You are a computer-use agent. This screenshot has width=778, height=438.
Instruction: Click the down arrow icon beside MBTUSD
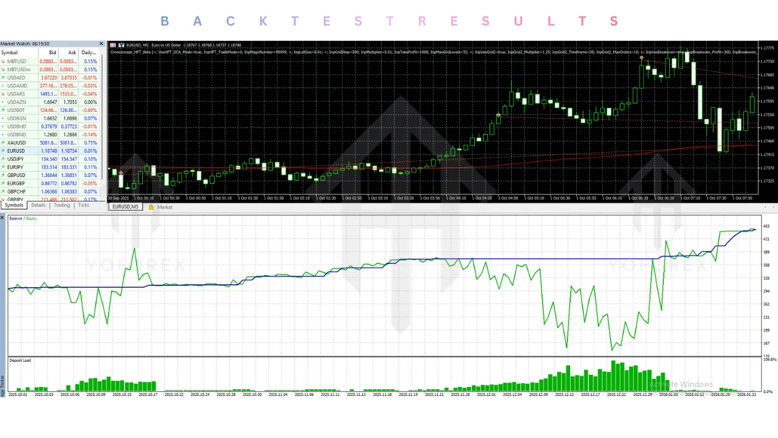(x=4, y=61)
